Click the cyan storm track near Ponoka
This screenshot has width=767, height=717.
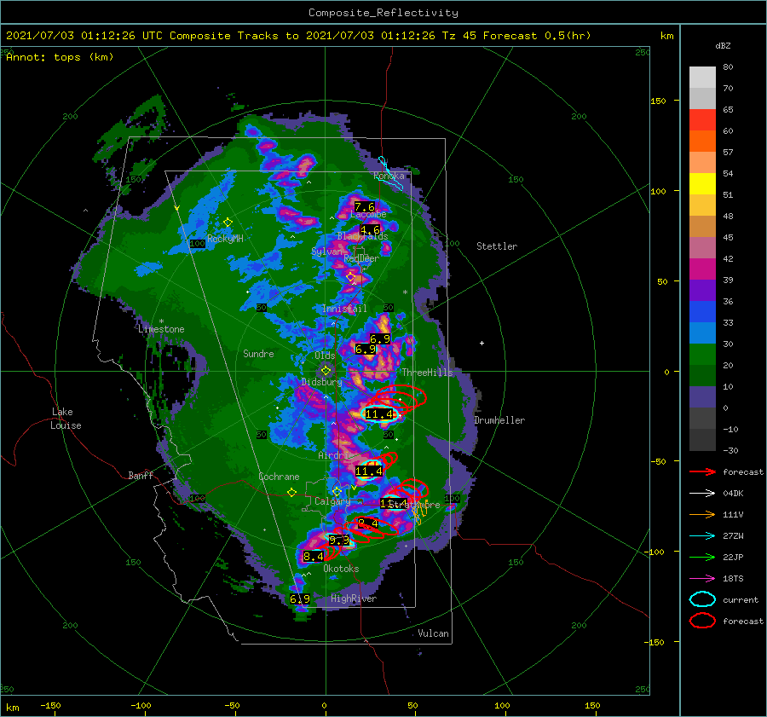click(391, 173)
